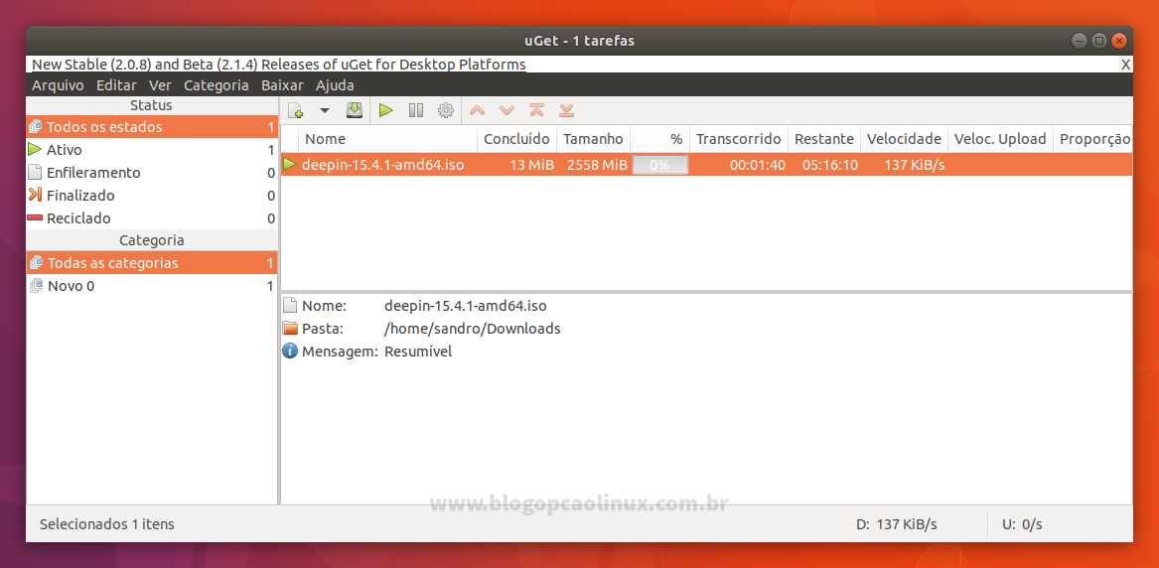Open the Editar menu
1159x568 pixels.
tap(116, 85)
